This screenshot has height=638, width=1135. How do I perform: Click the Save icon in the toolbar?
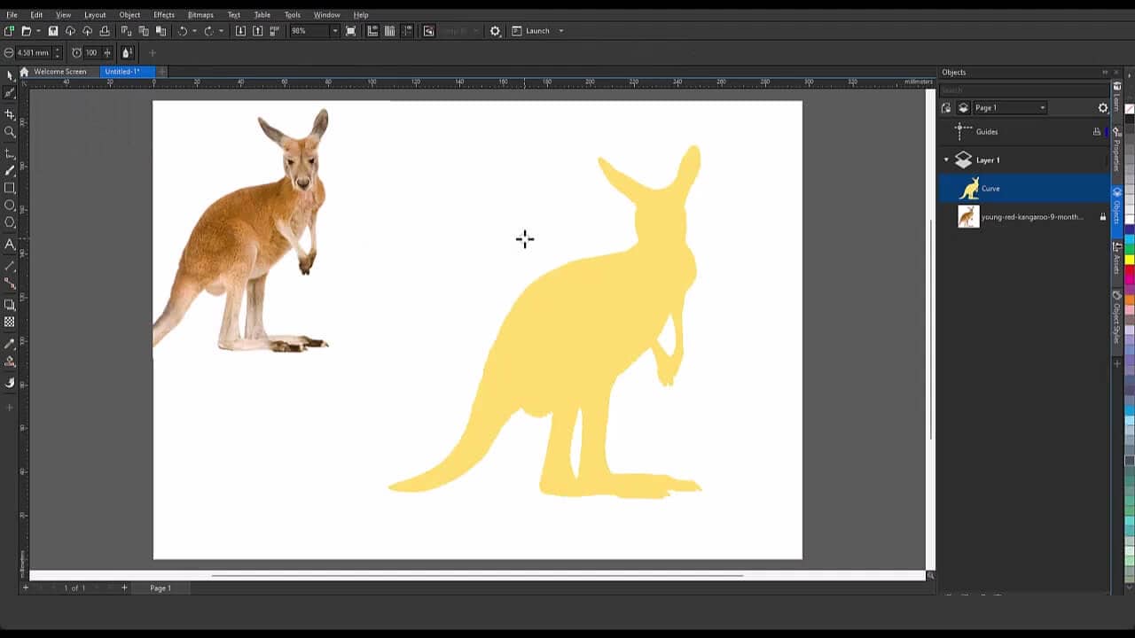(53, 31)
